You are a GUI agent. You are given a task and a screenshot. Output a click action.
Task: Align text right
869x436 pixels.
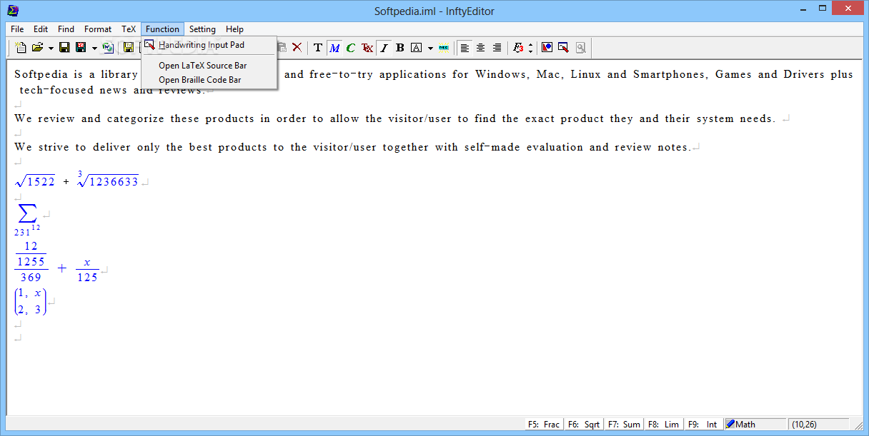click(497, 48)
